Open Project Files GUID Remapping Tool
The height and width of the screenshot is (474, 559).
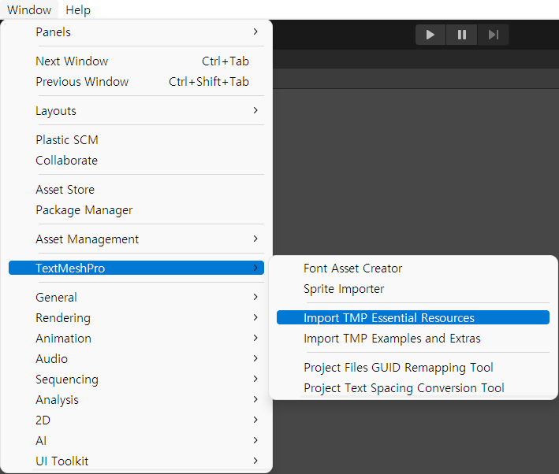413,367
